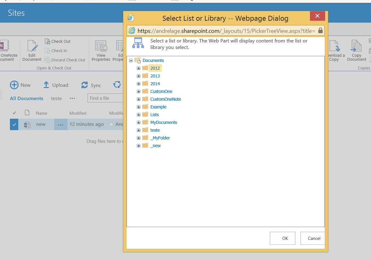Select the Edit Document icon
This screenshot has height=260, width=371.
coord(32,45)
